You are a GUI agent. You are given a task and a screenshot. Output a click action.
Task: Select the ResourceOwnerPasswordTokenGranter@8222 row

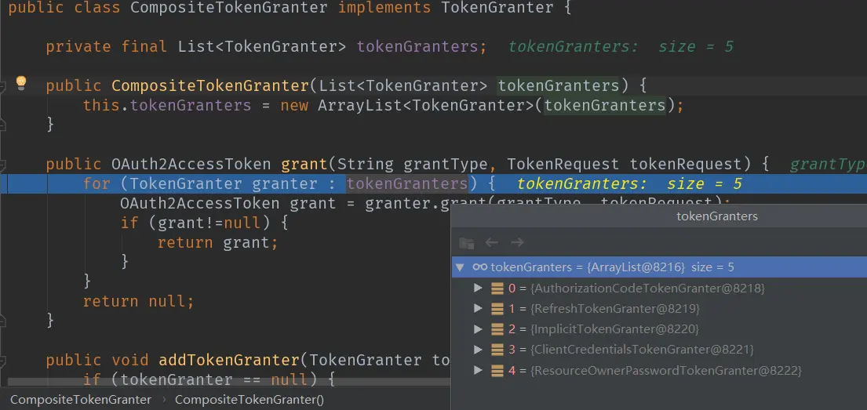[x=659, y=370]
